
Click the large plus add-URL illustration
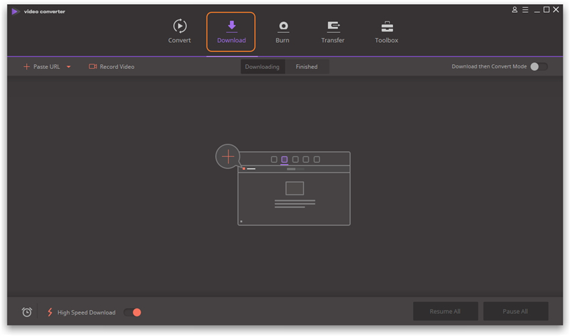[x=228, y=157]
